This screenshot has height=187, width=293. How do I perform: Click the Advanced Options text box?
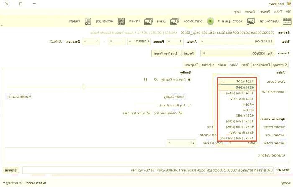point(131,155)
